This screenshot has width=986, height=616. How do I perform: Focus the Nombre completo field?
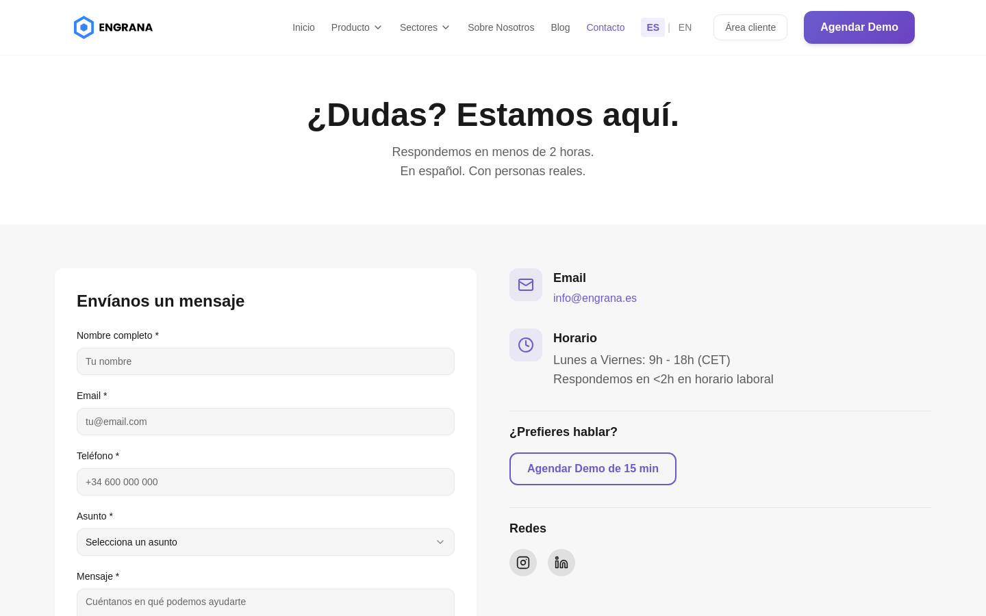tap(266, 361)
